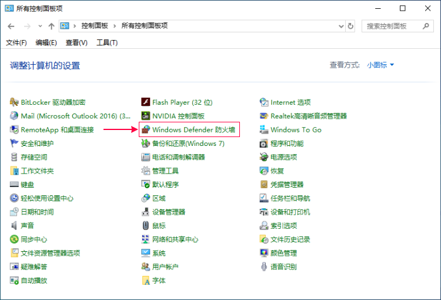
Task: Click the 程序和功能 icon
Action: pyautogui.click(x=264, y=144)
